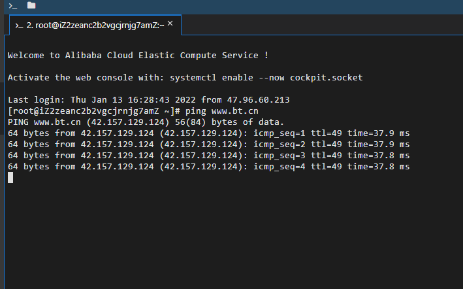Click the Alibaba Cloud welcome message line

pos(138,56)
